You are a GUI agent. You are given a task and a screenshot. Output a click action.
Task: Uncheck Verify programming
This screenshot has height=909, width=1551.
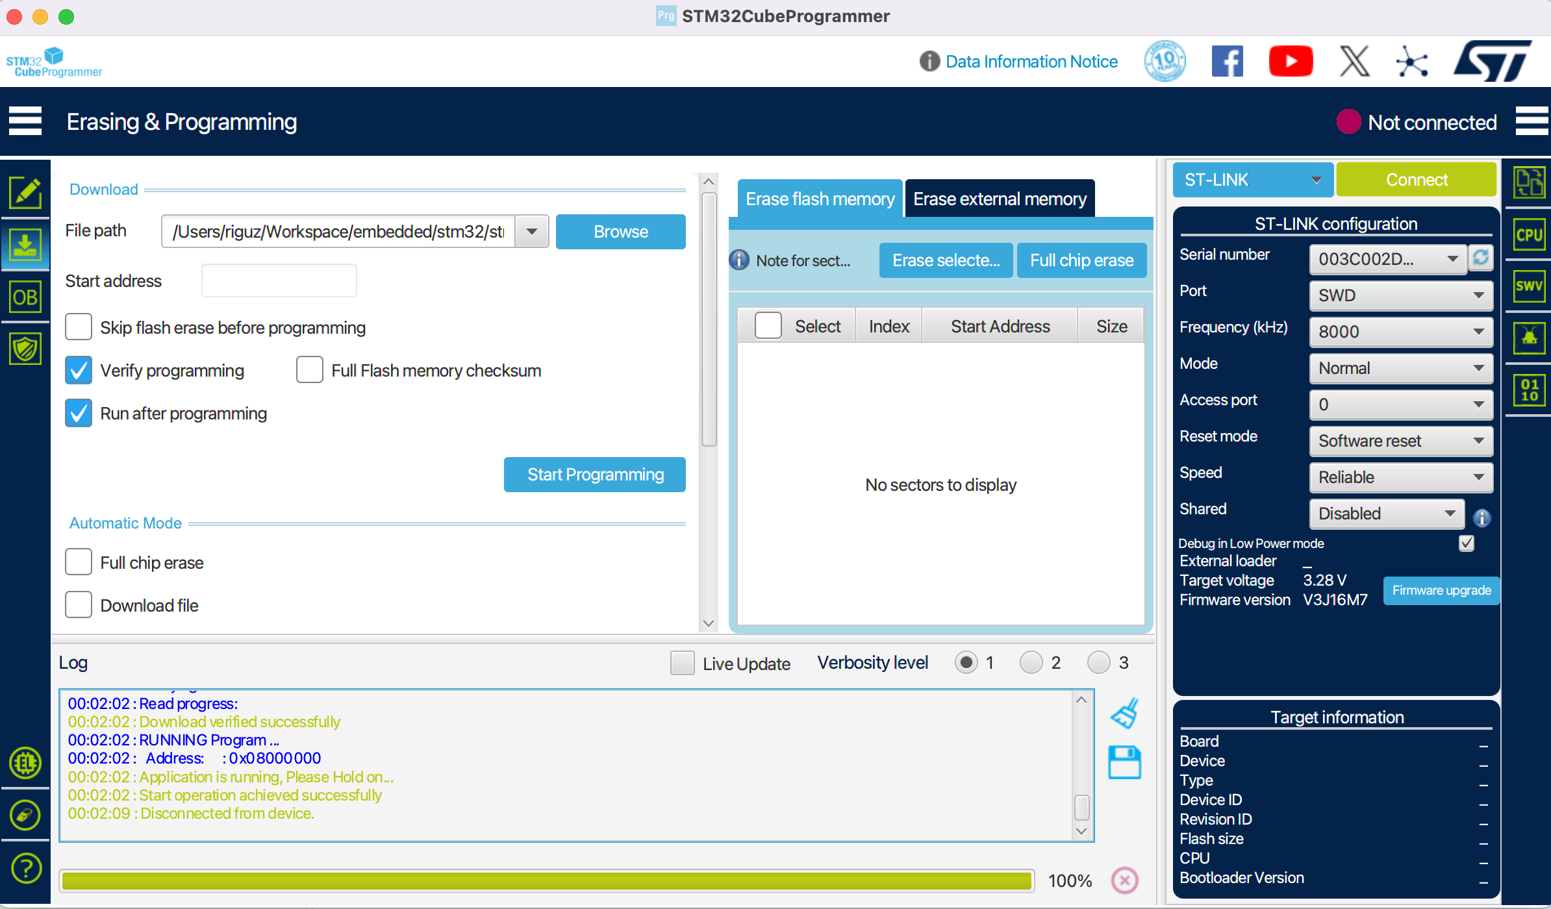click(x=79, y=370)
